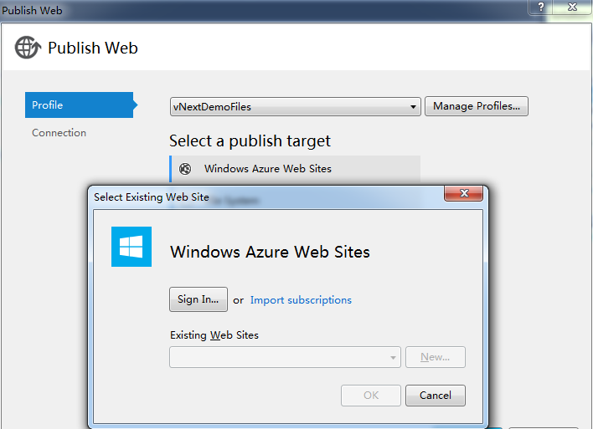
Task: Close the Select Existing Web Site dialog
Action: (x=464, y=193)
